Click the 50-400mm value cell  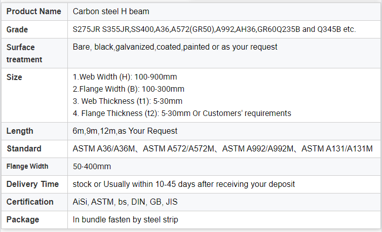(92, 166)
